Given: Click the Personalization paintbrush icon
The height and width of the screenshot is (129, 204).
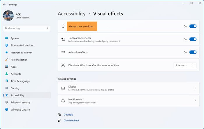Looking at the screenshot, I should point(6,60).
